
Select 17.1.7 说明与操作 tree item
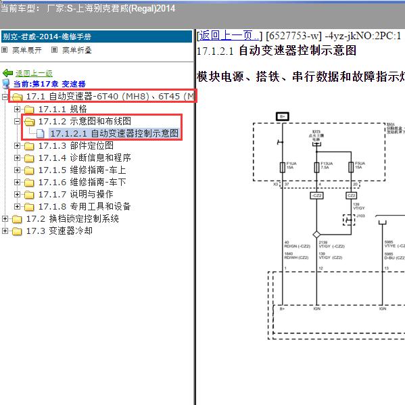[76, 194]
